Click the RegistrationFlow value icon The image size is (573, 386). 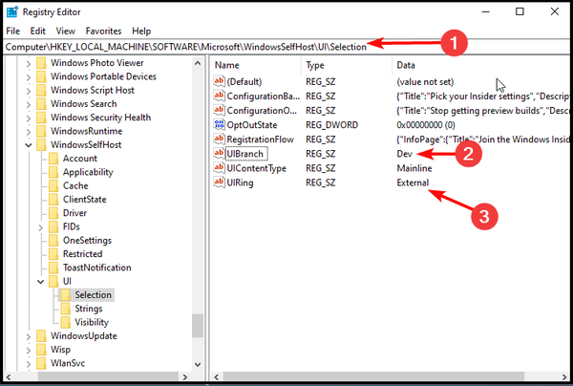click(x=219, y=139)
